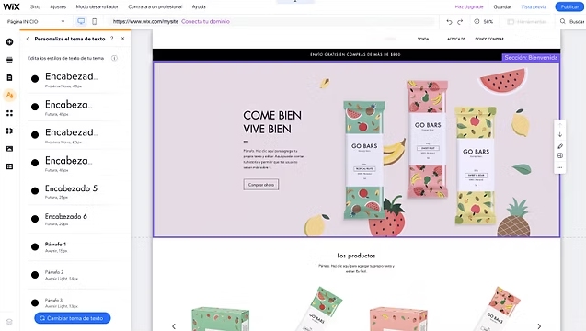Go back with the panel's back arrow

click(28, 39)
